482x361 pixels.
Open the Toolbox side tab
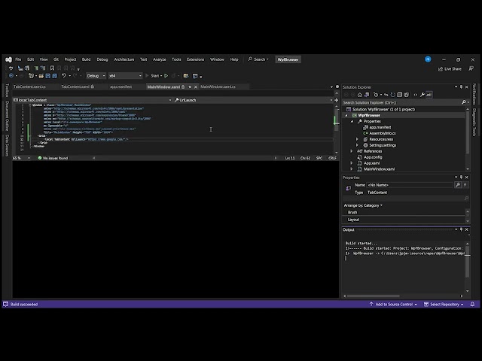tap(7, 90)
